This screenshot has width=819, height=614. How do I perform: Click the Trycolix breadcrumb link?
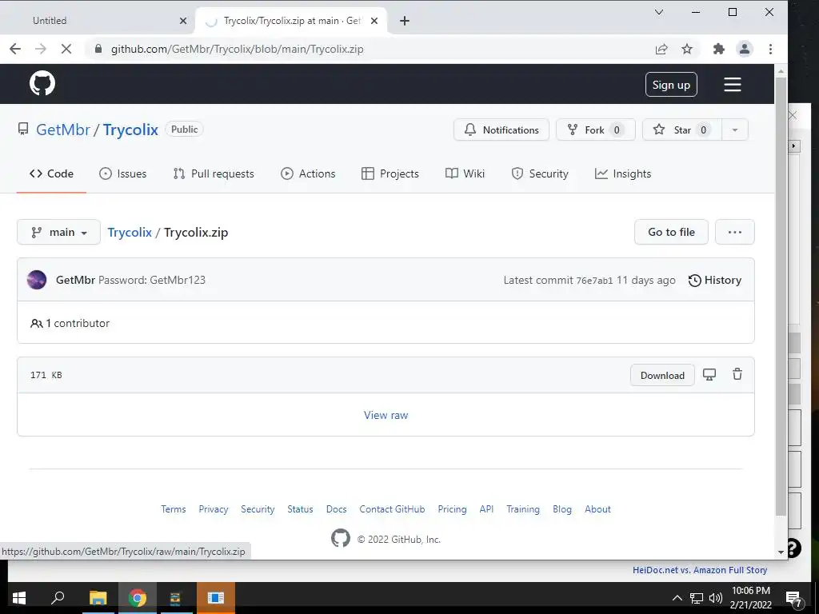point(130,233)
